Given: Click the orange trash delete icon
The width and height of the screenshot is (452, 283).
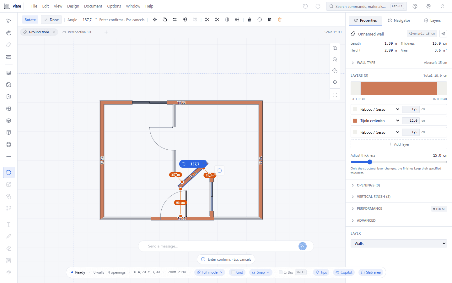Looking at the screenshot, I should point(280,19).
